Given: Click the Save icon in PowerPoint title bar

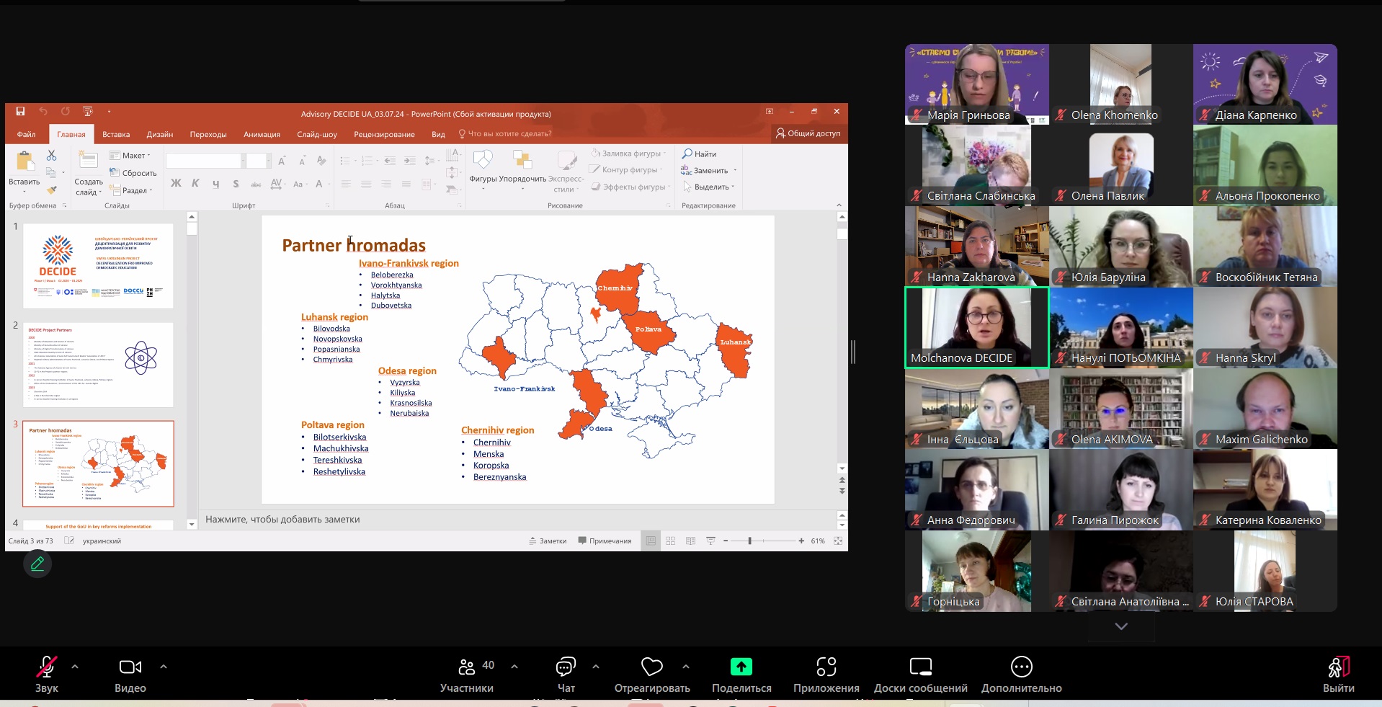Looking at the screenshot, I should pyautogui.click(x=20, y=112).
